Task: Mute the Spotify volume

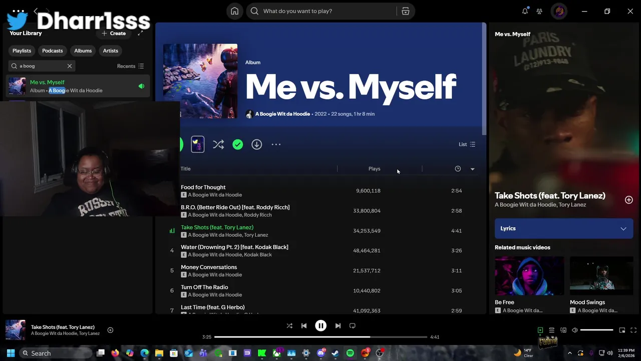Action: 575,330
